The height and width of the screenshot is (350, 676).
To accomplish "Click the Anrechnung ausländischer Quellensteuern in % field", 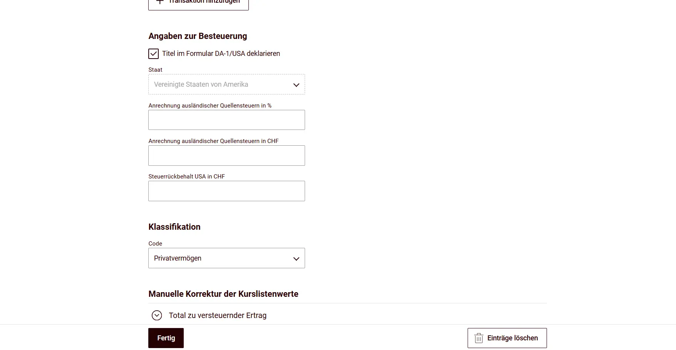I will pos(226,120).
